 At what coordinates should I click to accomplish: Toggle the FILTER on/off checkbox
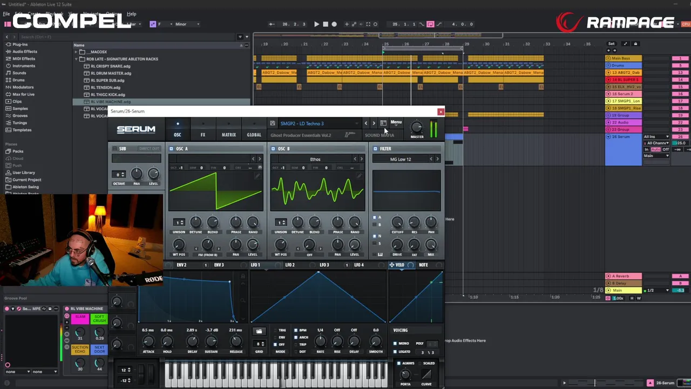(x=375, y=149)
